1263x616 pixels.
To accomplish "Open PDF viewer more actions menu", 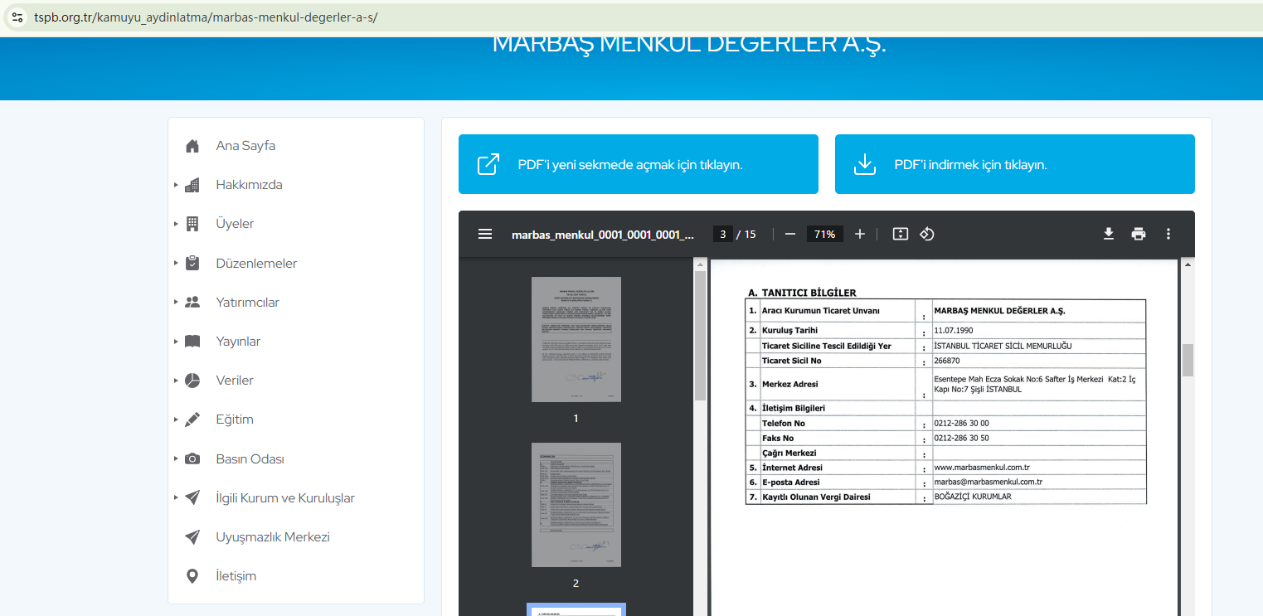I will (1168, 234).
